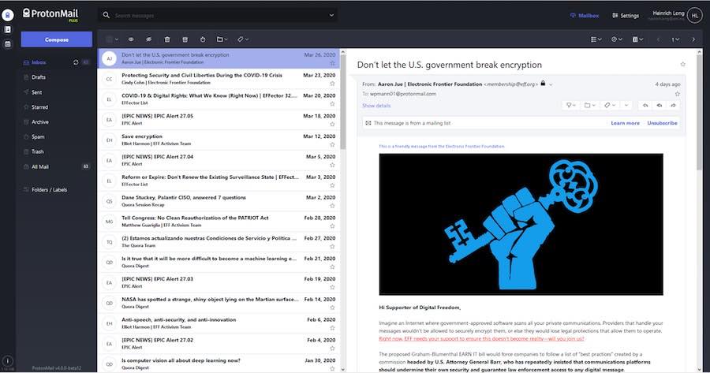Open ProtonMail app icon in left rail
Screen dimensions: 710x373
pos(7,15)
